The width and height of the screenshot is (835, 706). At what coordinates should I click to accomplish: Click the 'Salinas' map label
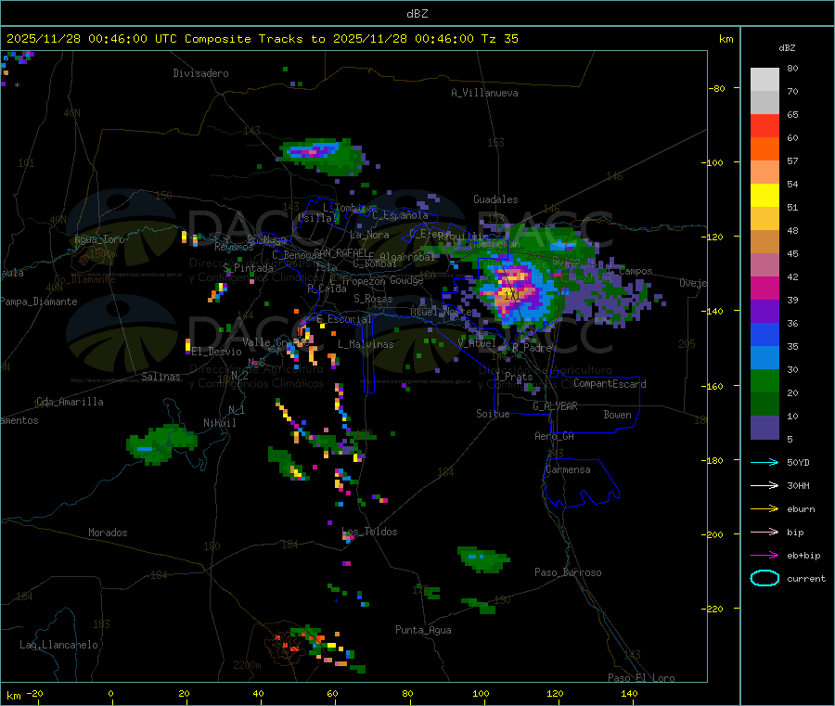coord(161,377)
